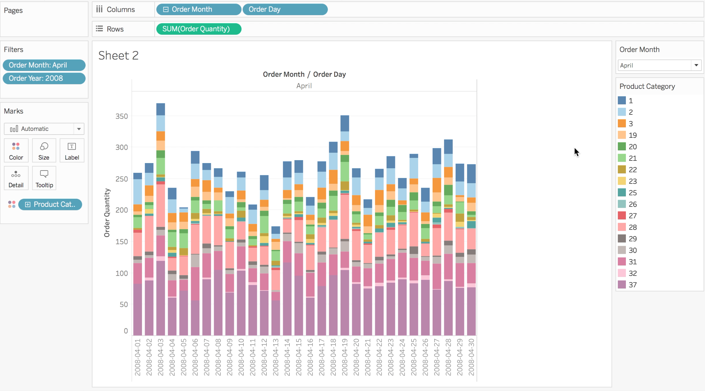Click the 100 tick on Order Quantity axis

click(122, 273)
